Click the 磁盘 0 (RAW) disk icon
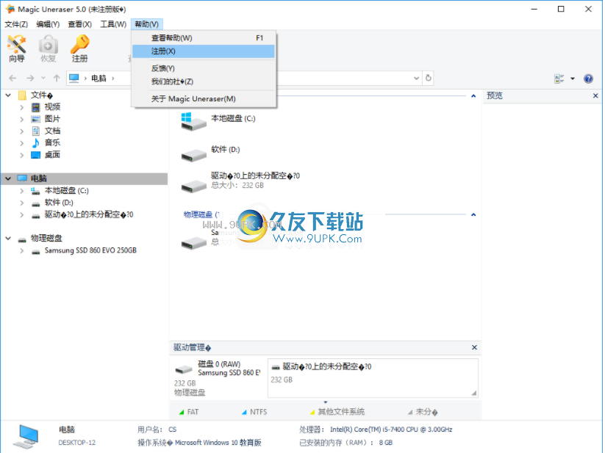The height and width of the screenshot is (453, 605). click(184, 369)
